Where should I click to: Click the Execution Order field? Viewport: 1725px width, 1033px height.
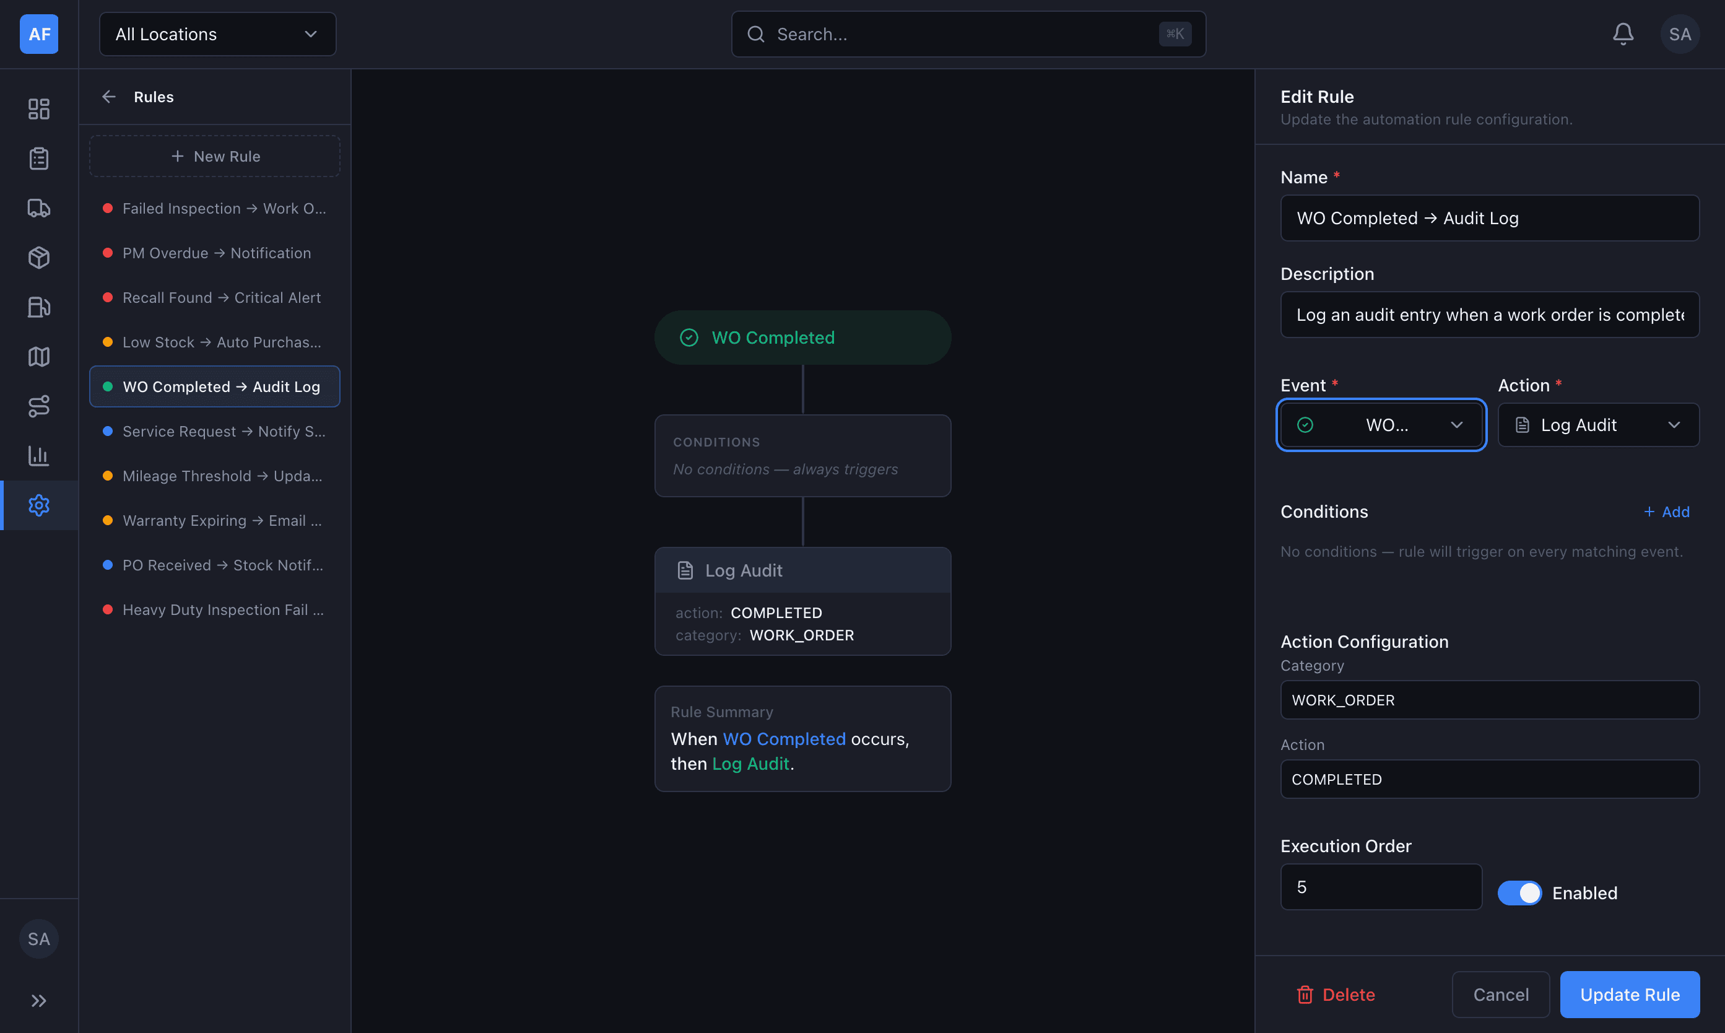pyautogui.click(x=1381, y=887)
